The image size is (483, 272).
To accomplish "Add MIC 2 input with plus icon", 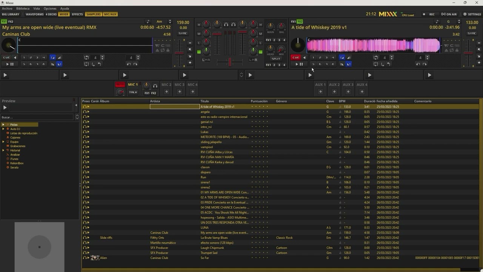I will (166, 92).
